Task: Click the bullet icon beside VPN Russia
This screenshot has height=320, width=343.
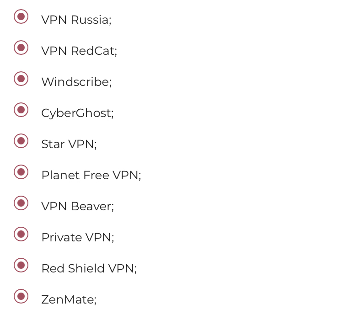Action: coord(21,16)
